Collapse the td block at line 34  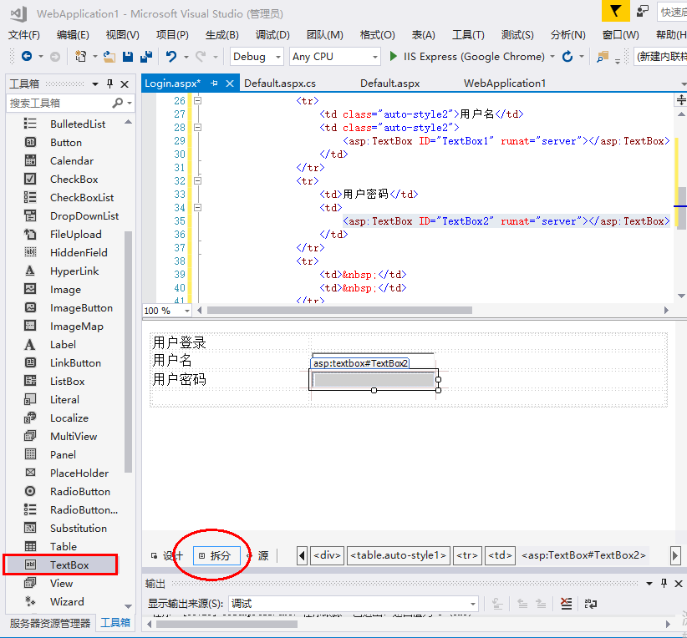click(x=198, y=208)
